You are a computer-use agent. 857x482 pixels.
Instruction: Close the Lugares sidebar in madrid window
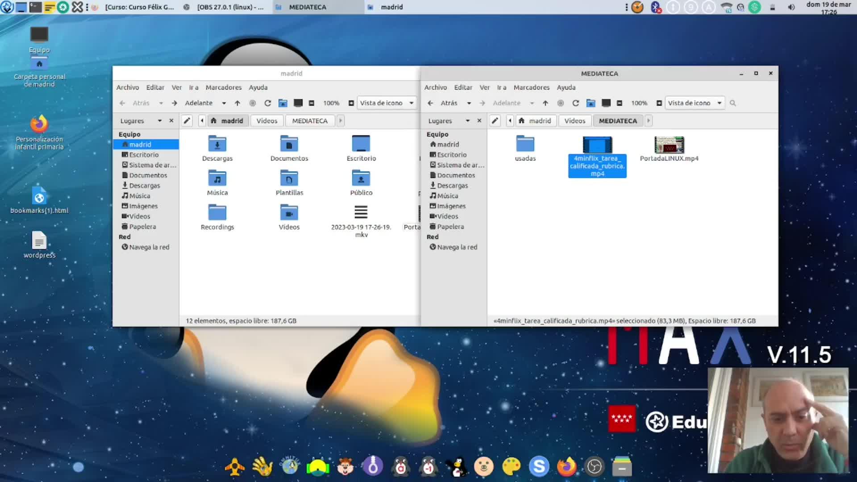(x=171, y=120)
